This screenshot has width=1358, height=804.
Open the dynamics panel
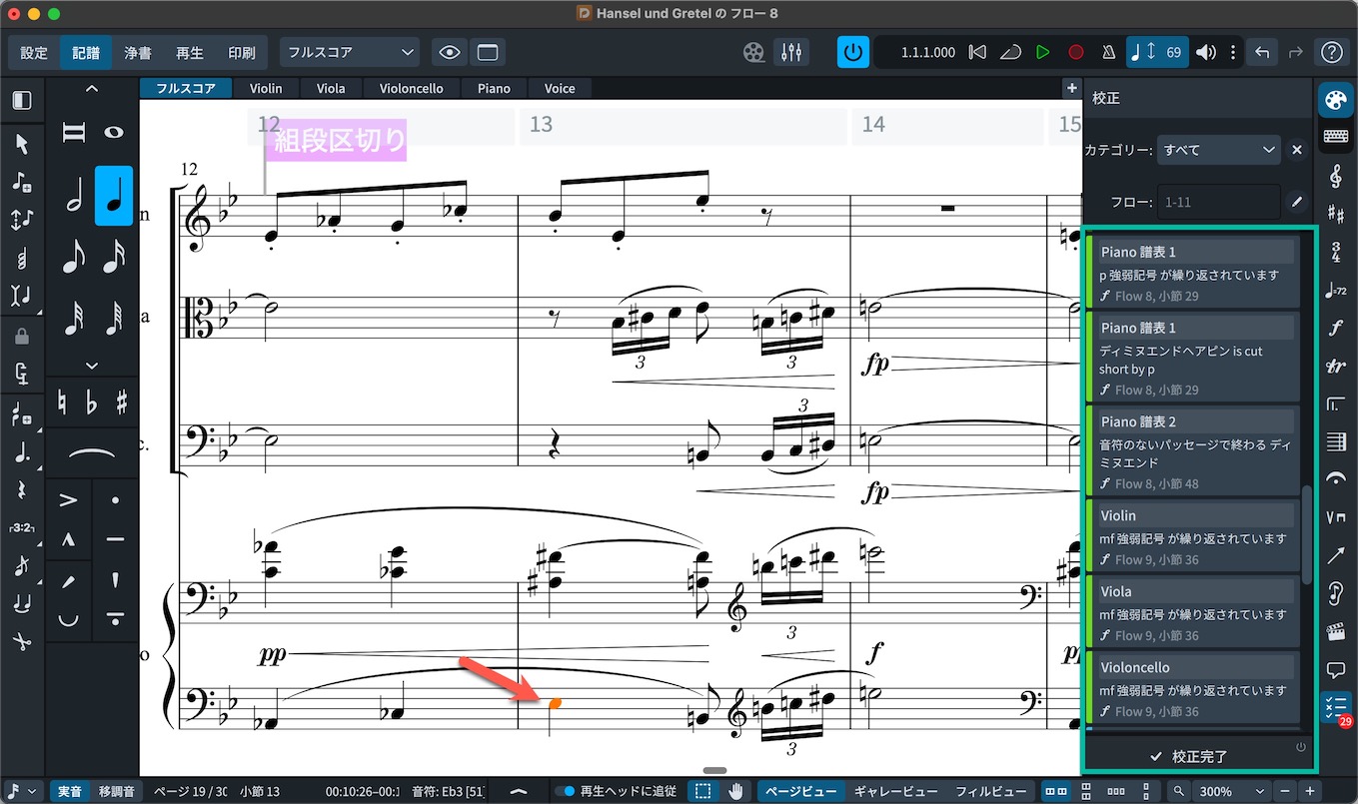click(x=1335, y=328)
